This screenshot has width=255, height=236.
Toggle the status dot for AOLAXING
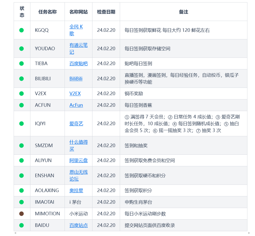tap(22, 190)
